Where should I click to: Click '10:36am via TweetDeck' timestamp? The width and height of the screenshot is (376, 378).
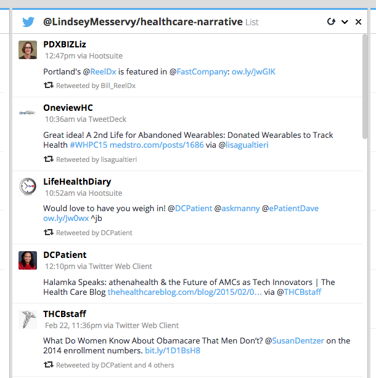pos(86,119)
